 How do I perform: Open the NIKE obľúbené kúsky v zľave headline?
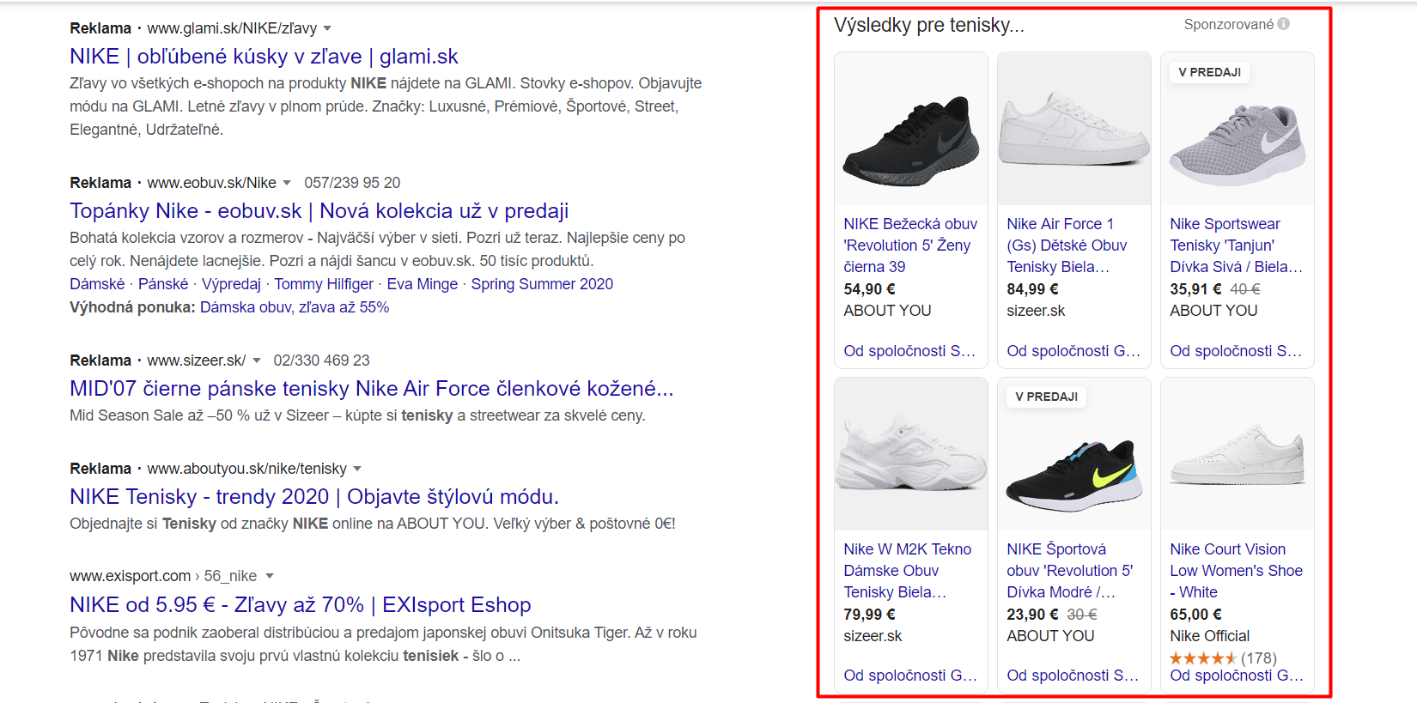coord(264,57)
